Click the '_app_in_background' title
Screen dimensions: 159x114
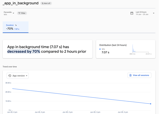(21, 3)
